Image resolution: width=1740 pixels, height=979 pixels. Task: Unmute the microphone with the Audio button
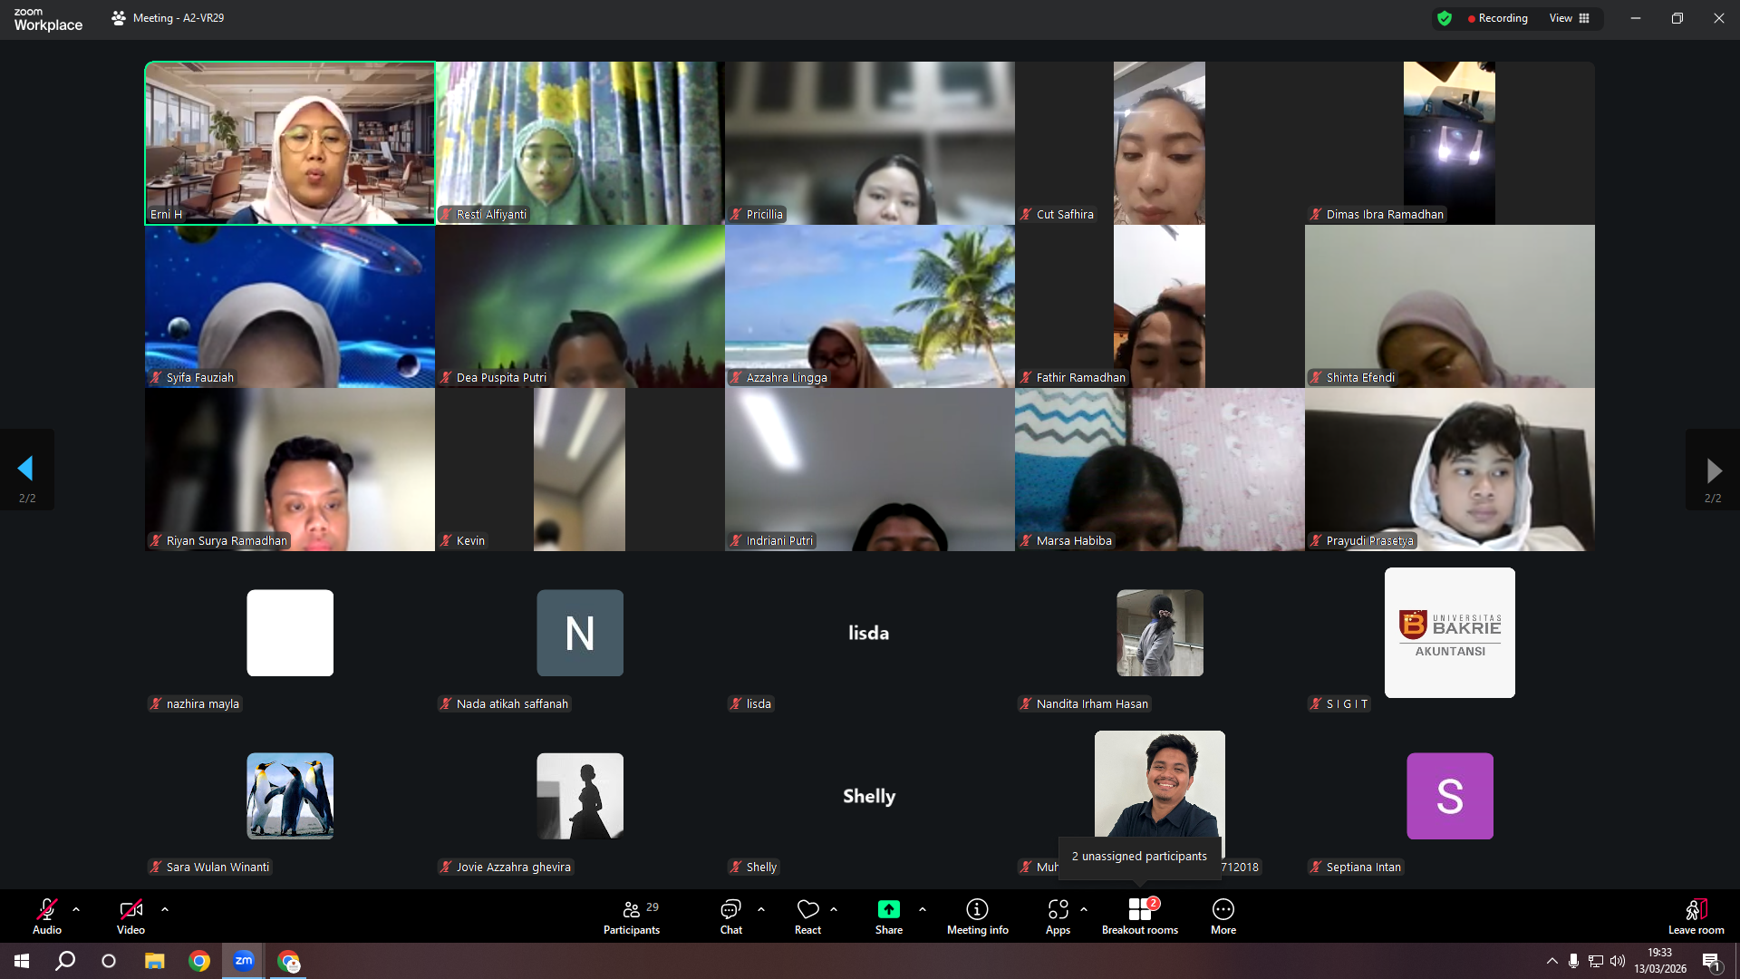pos(47,916)
